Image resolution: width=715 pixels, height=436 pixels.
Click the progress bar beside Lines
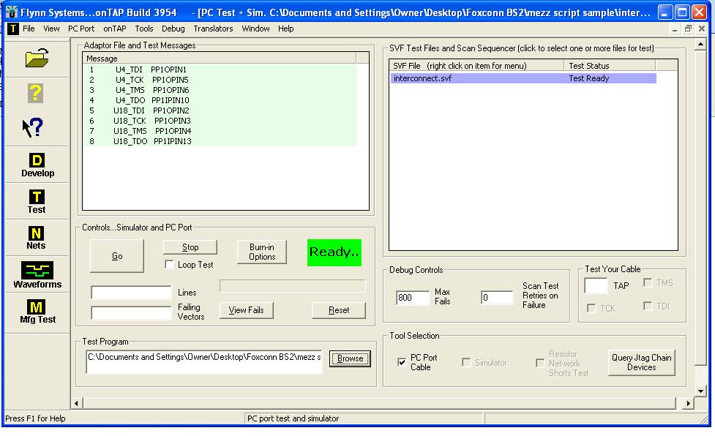pyautogui.click(x=292, y=285)
